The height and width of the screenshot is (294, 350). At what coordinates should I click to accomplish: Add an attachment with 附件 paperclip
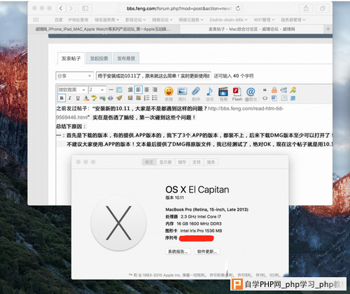pos(196,94)
